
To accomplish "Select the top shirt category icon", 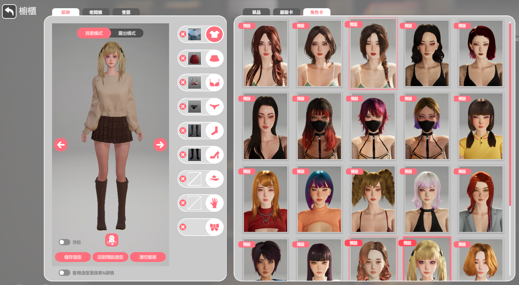I will tap(214, 34).
